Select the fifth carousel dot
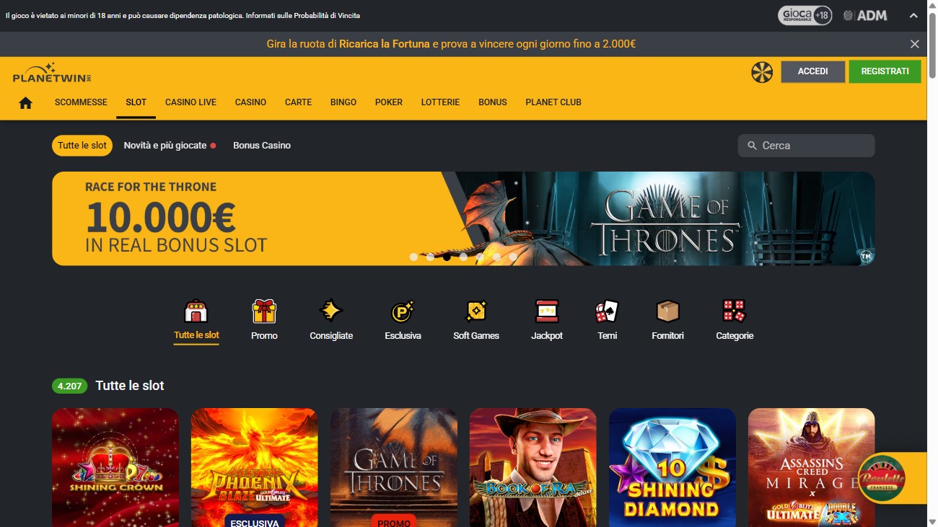 (480, 257)
